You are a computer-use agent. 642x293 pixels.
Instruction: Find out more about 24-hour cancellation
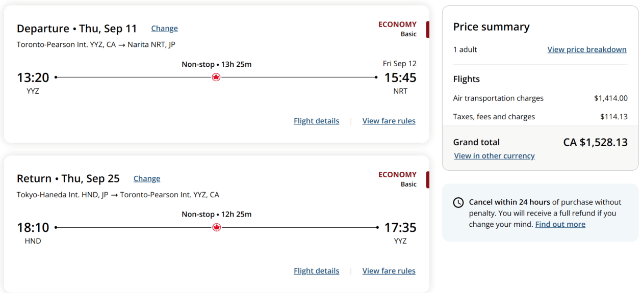pyautogui.click(x=560, y=224)
